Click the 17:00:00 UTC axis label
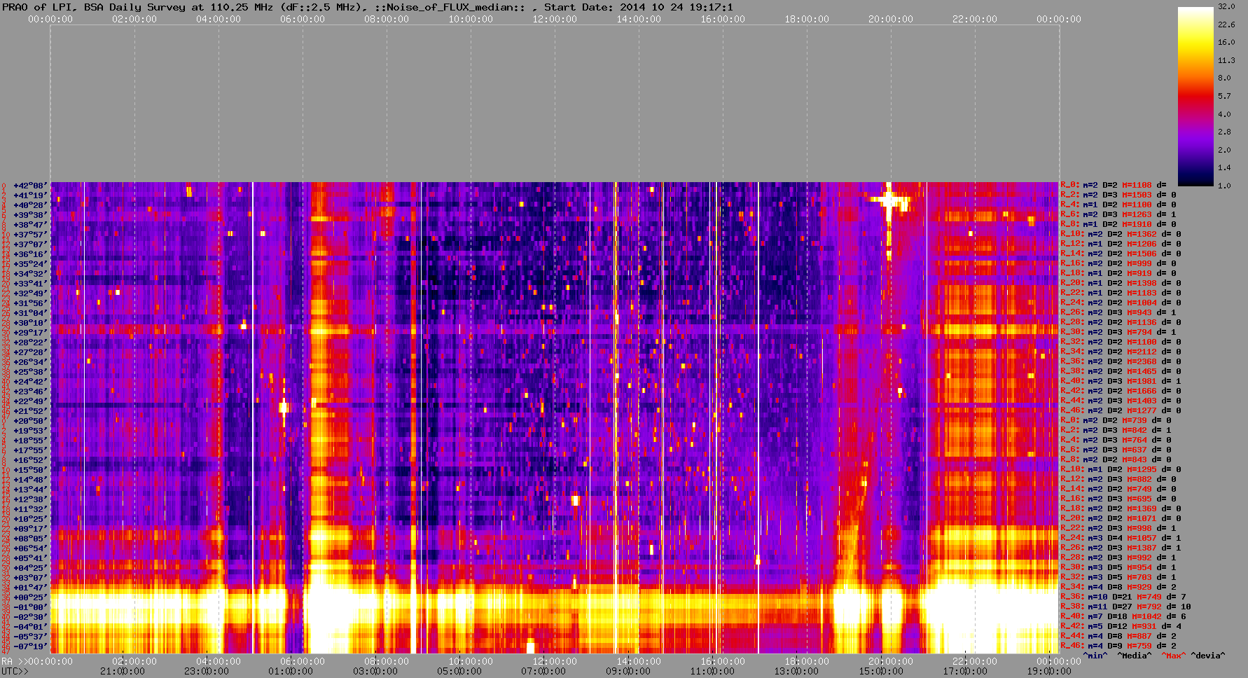Screen dimensions: 1248x678 coord(965,671)
